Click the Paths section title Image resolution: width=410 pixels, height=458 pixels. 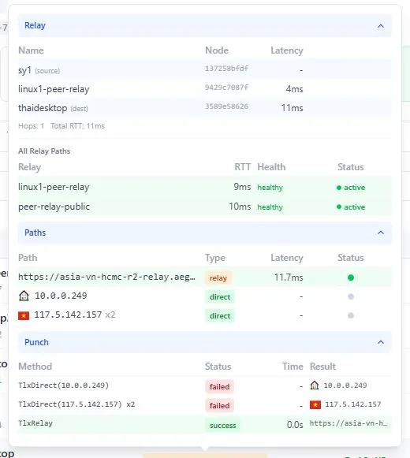tap(35, 233)
